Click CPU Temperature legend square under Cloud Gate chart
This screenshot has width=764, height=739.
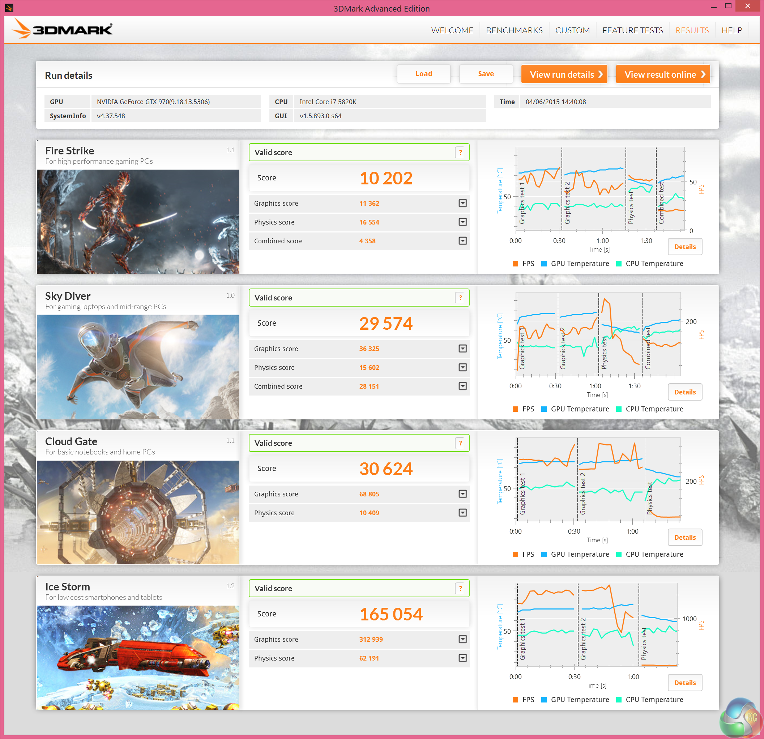click(x=619, y=555)
